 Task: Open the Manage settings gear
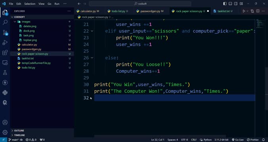5,132
